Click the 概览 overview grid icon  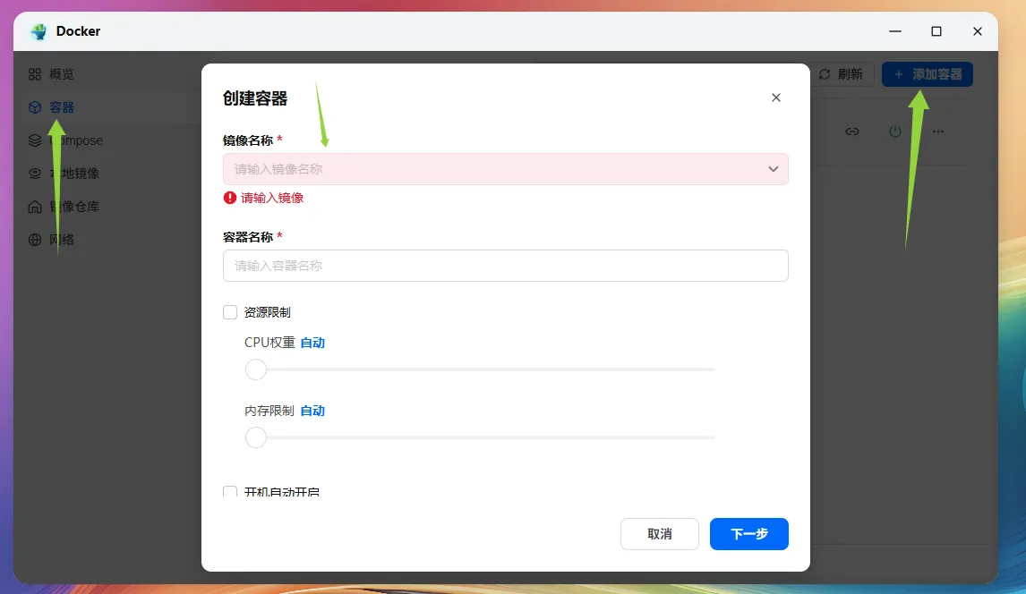click(x=35, y=74)
